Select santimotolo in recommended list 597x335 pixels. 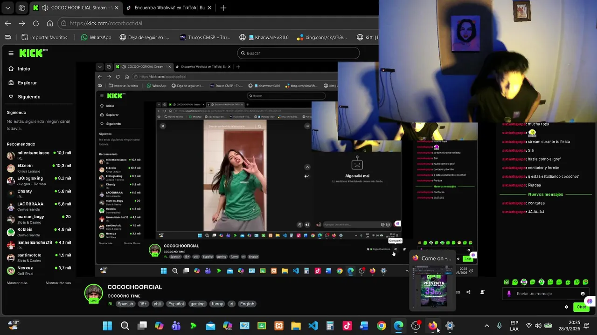pos(39,257)
